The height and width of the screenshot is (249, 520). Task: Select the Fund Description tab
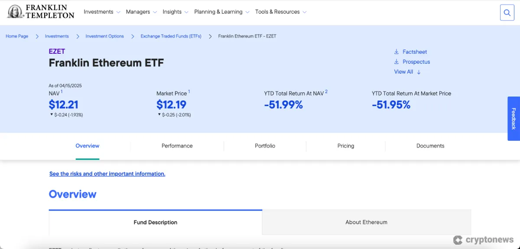pyautogui.click(x=156, y=223)
